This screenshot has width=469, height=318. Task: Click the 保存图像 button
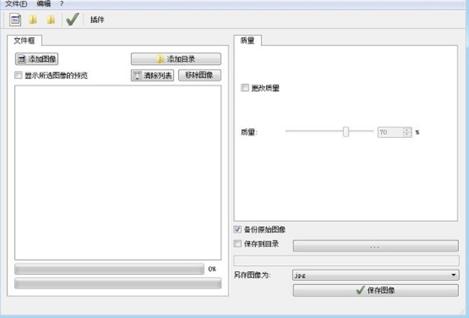[376, 290]
